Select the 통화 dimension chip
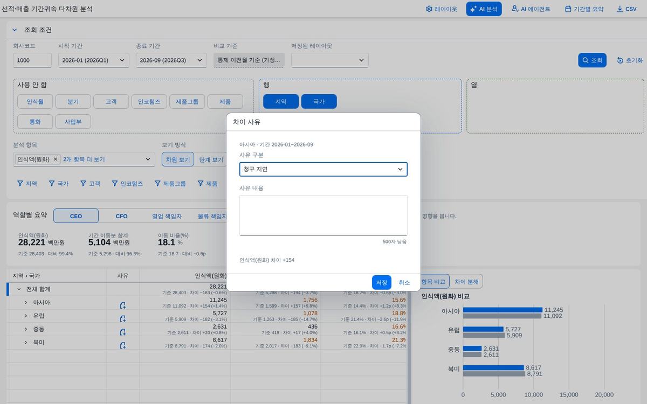The height and width of the screenshot is (404, 647). coord(35,121)
